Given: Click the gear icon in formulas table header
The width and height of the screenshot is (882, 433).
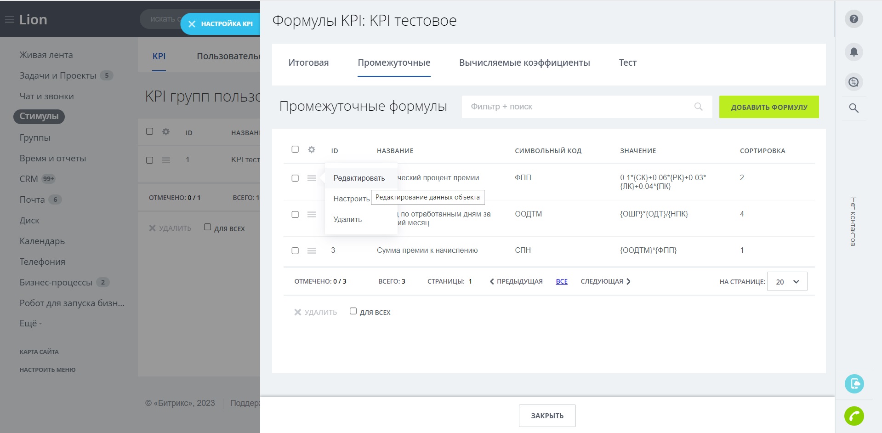Looking at the screenshot, I should tap(312, 150).
